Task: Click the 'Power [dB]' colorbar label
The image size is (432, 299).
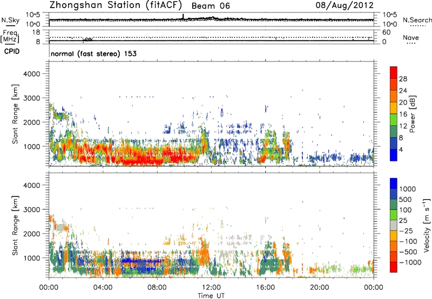Action: pyautogui.click(x=412, y=114)
